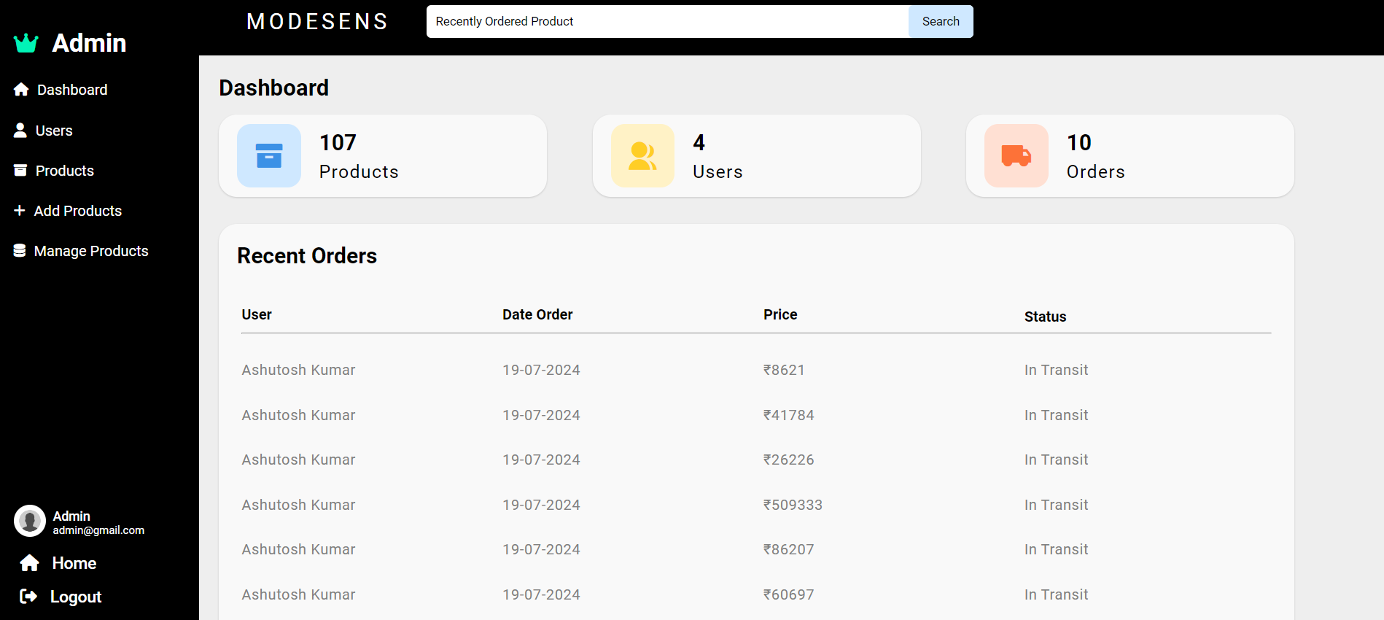The width and height of the screenshot is (1384, 620).
Task: Click the Price column header
Action: click(x=780, y=314)
